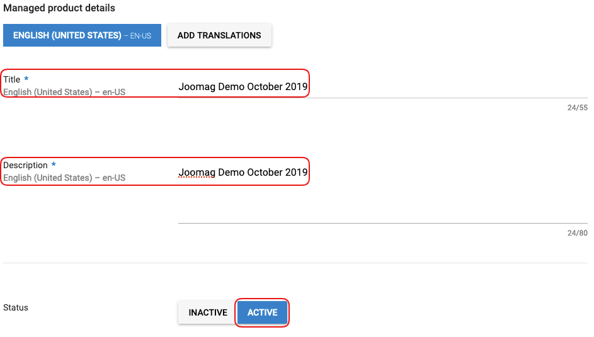Screen dimensions: 594x337
Task: Set product status to Active
Action: (262, 312)
